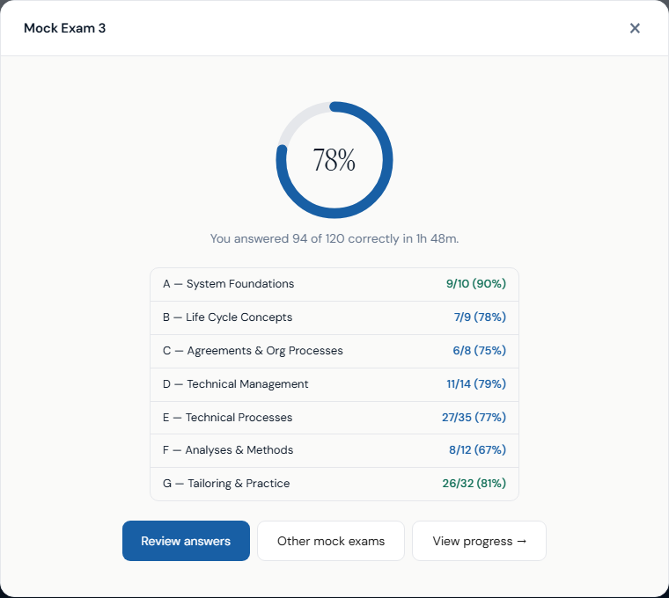Click the Mock Exam 3 title
This screenshot has width=669, height=598.
pyautogui.click(x=64, y=28)
